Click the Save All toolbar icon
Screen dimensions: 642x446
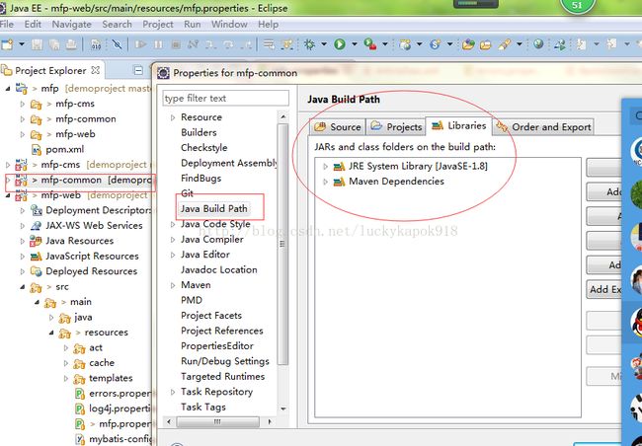coord(54,43)
